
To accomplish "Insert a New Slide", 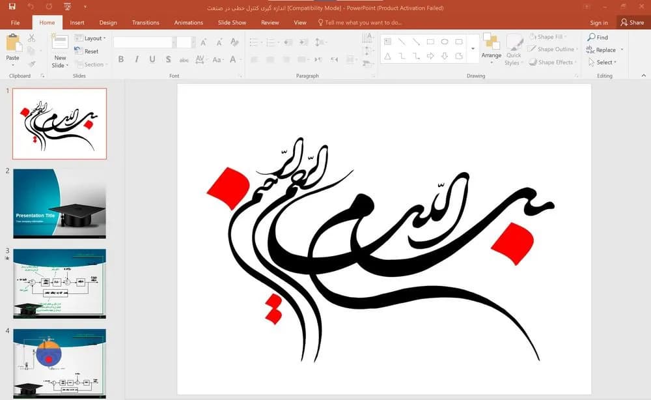I will click(x=60, y=51).
